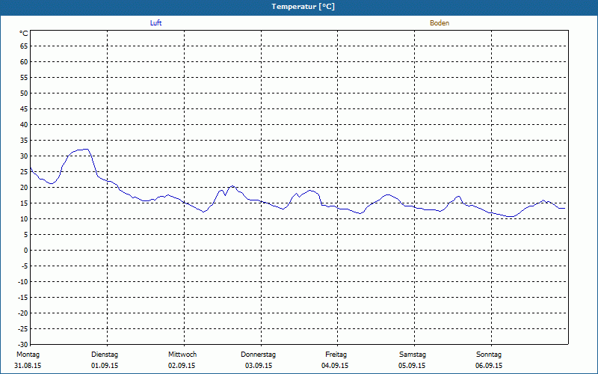Click the date 02.09.15
598x374 pixels.
click(182, 366)
